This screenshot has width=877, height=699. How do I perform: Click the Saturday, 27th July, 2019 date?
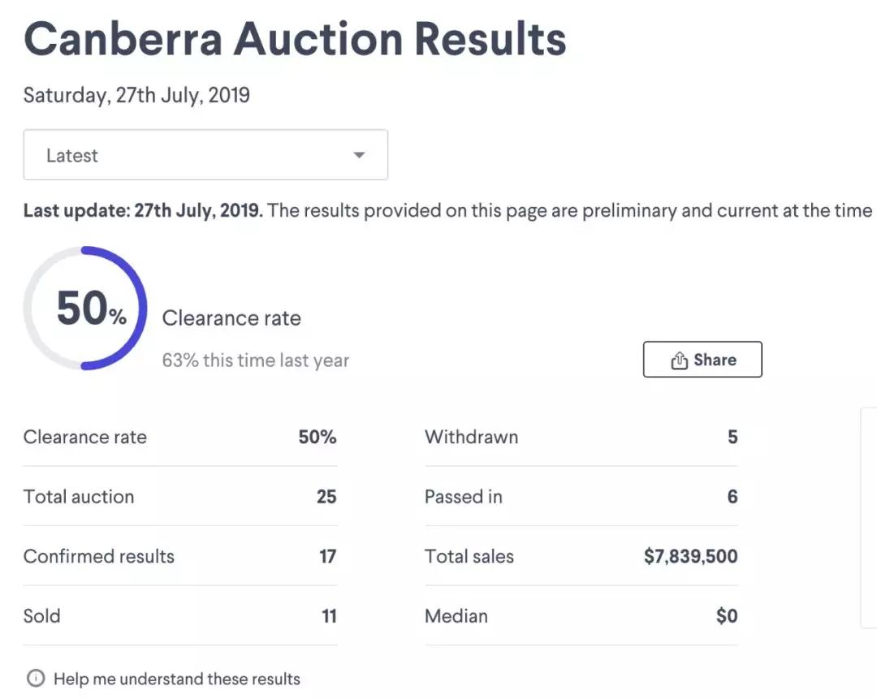point(136,96)
